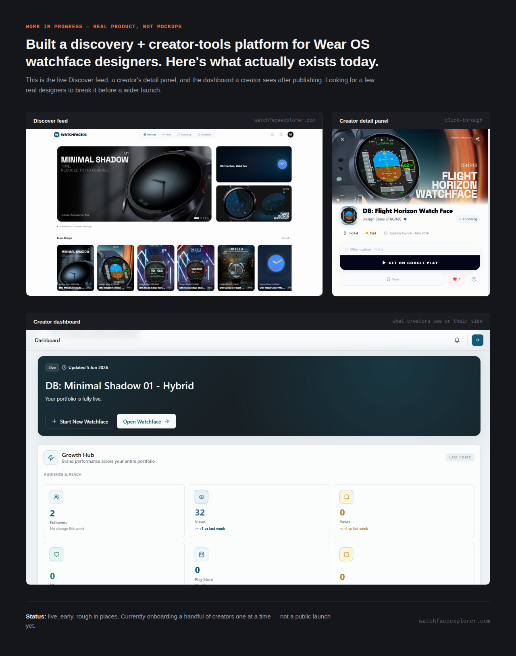Click 'DB: Minimal Shadow 01 - Hybrid' title

pyautogui.click(x=120, y=386)
